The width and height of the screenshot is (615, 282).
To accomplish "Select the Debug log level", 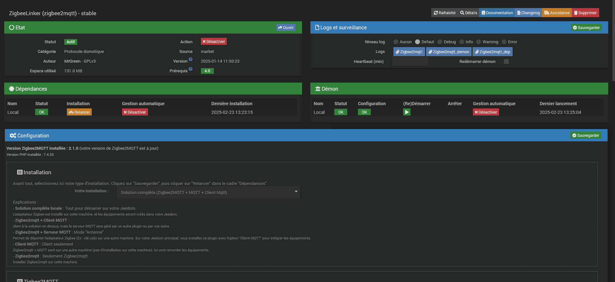I will [x=440, y=42].
